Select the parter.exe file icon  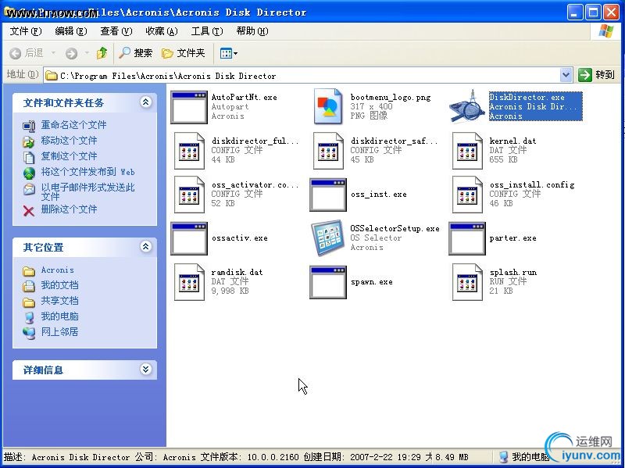pos(467,238)
